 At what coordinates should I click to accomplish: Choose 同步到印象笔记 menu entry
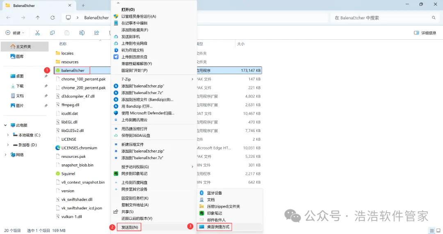point(134,174)
